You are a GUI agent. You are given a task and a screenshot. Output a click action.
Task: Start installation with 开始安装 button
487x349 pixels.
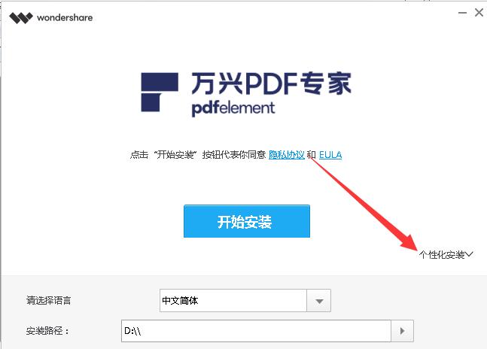click(247, 221)
